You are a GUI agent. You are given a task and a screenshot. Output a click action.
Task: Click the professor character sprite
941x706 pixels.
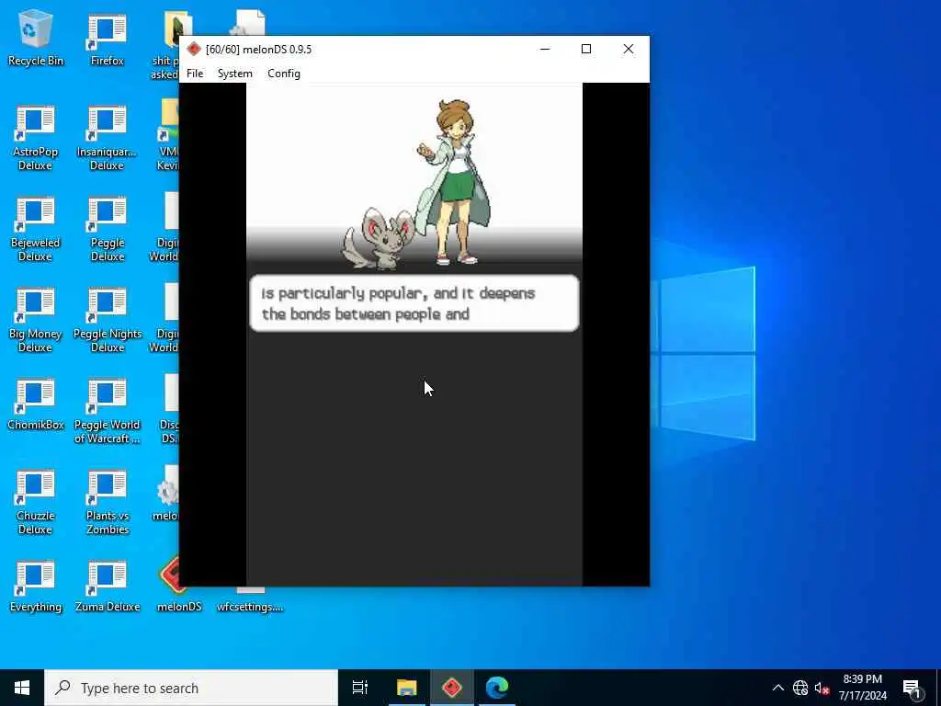pos(454,182)
